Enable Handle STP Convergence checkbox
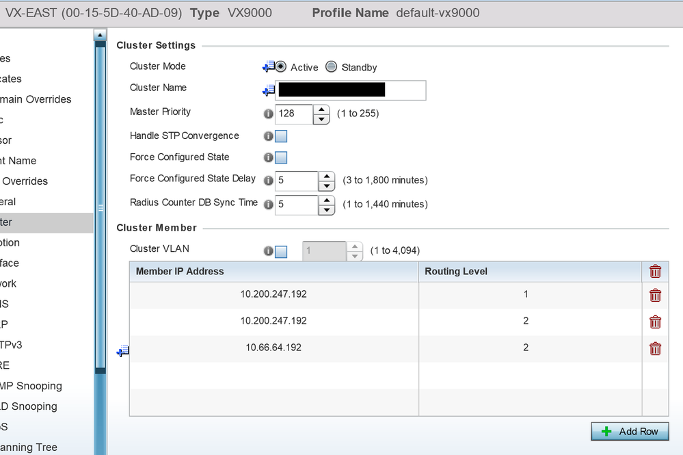 point(281,136)
